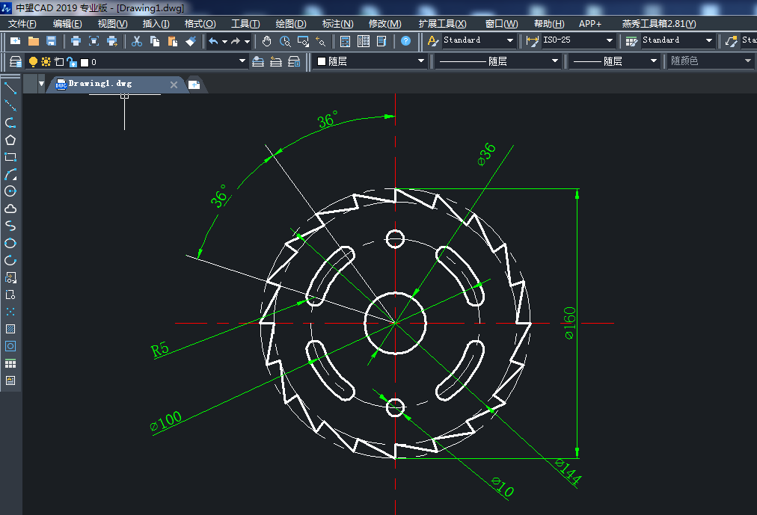Viewport: 757px width, 515px height.
Task: Select the Elliptical Arc tool
Action: (10, 260)
